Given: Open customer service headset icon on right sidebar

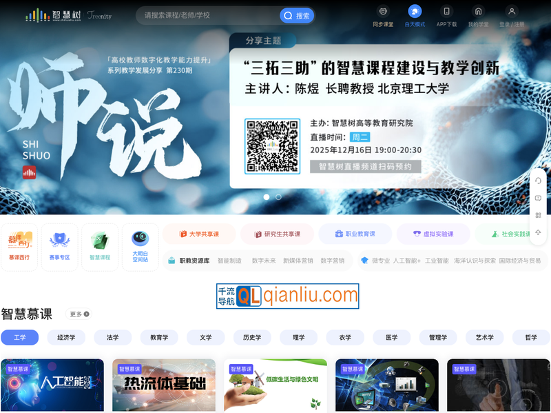Looking at the screenshot, I should (x=539, y=181).
